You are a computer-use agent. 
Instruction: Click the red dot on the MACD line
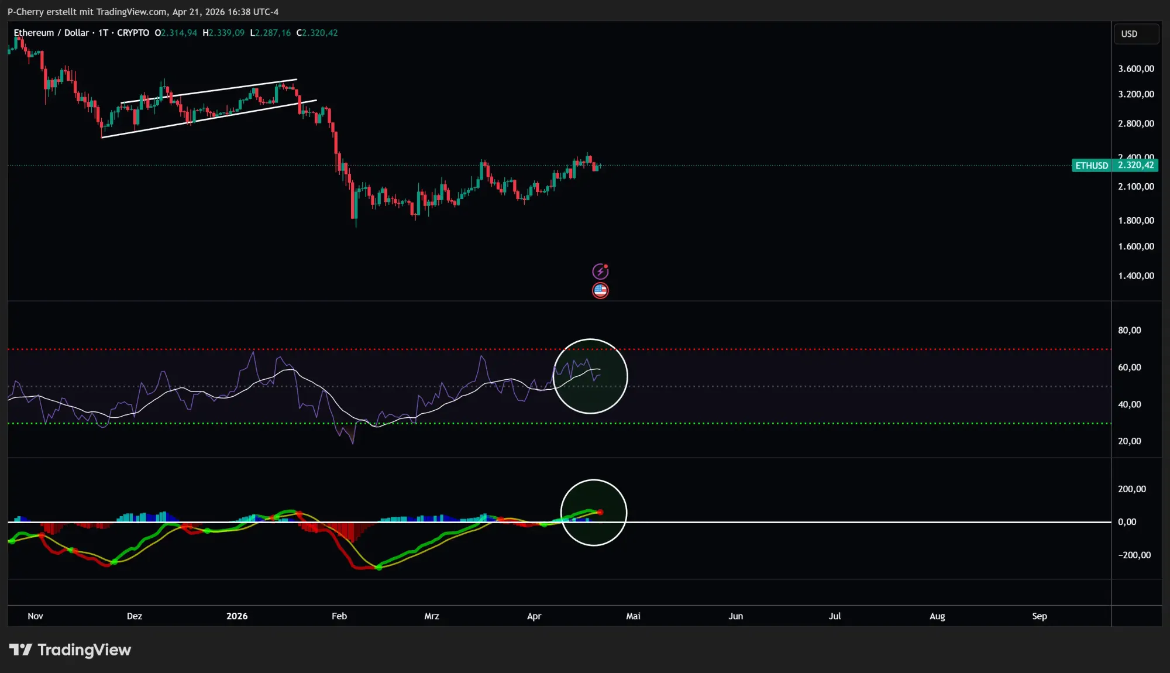point(600,512)
